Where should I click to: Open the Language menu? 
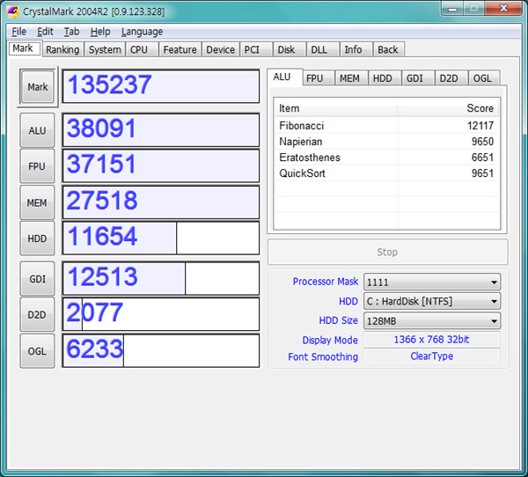142,32
